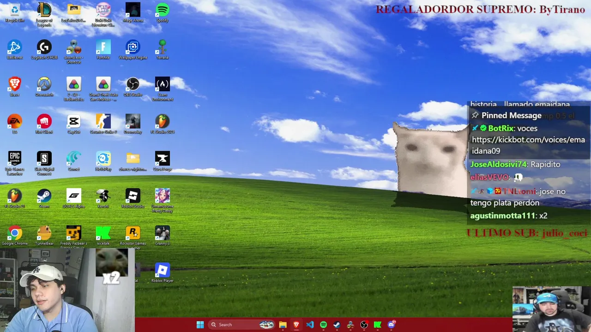Image resolution: width=591 pixels, height=332 pixels.
Task: Open the OBS Studio desktop shortcut
Action: [x=133, y=87]
